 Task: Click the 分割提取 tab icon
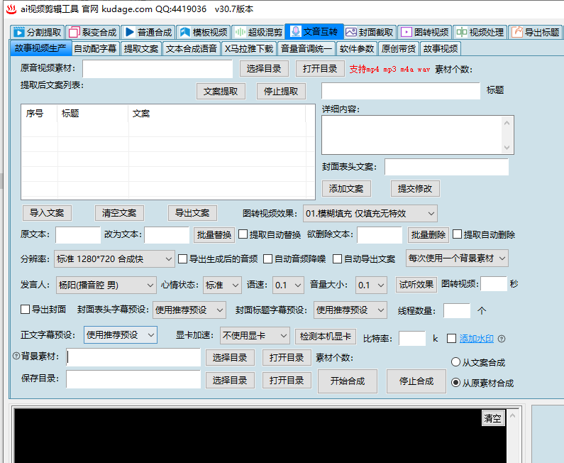click(x=19, y=33)
